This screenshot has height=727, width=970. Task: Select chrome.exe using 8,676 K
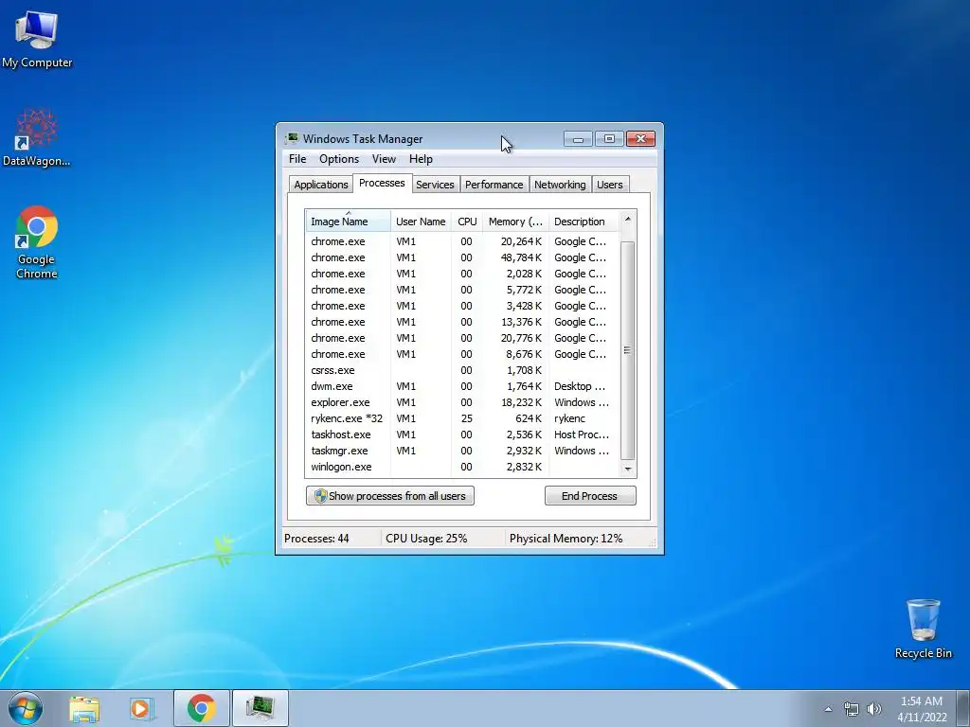click(462, 354)
